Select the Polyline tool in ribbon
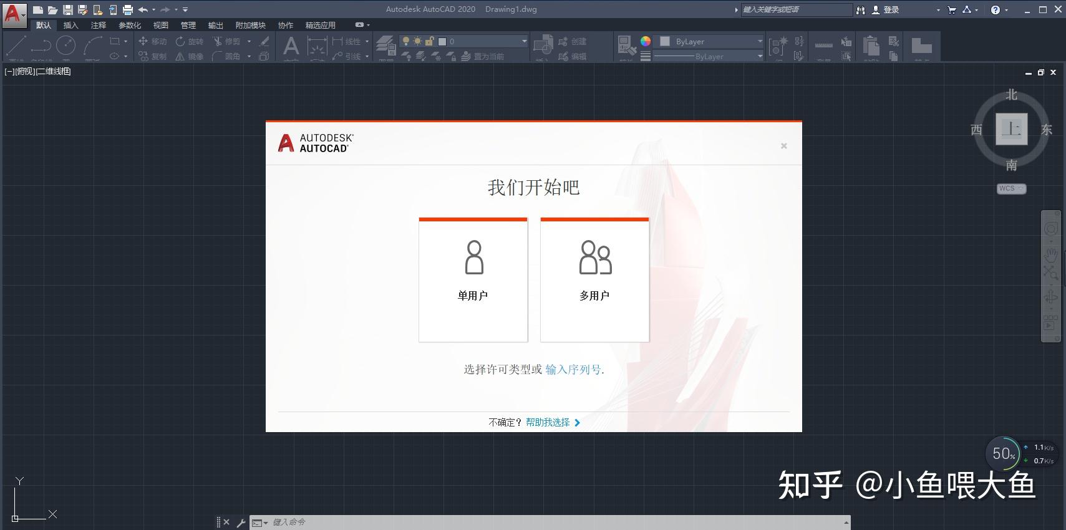The width and height of the screenshot is (1066, 530). pyautogui.click(x=41, y=46)
